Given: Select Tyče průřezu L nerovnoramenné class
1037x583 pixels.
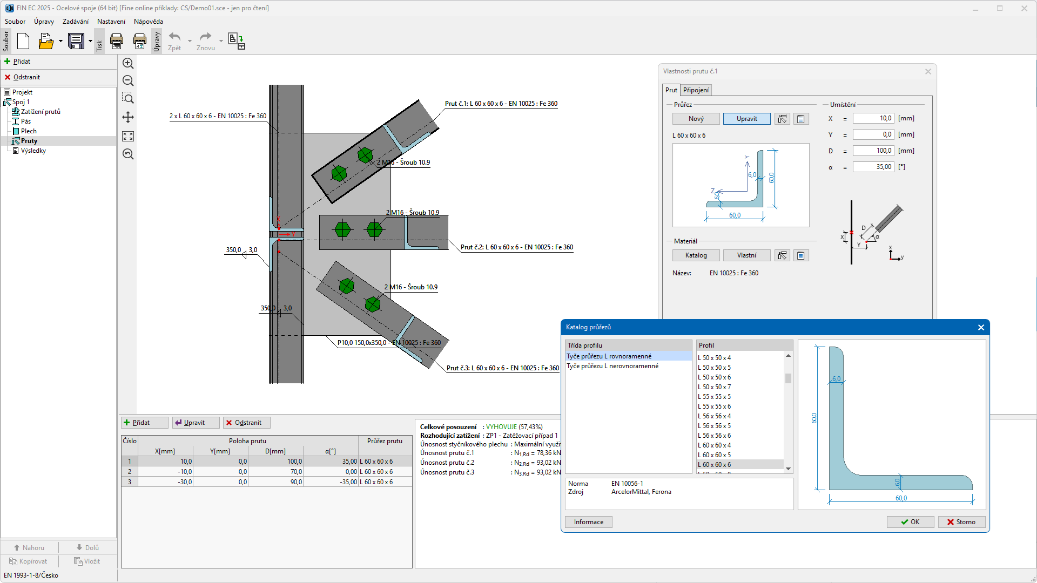Looking at the screenshot, I should point(612,366).
